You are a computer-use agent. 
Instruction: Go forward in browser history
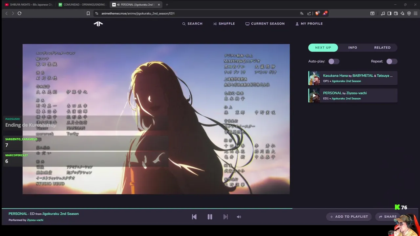click(13, 13)
